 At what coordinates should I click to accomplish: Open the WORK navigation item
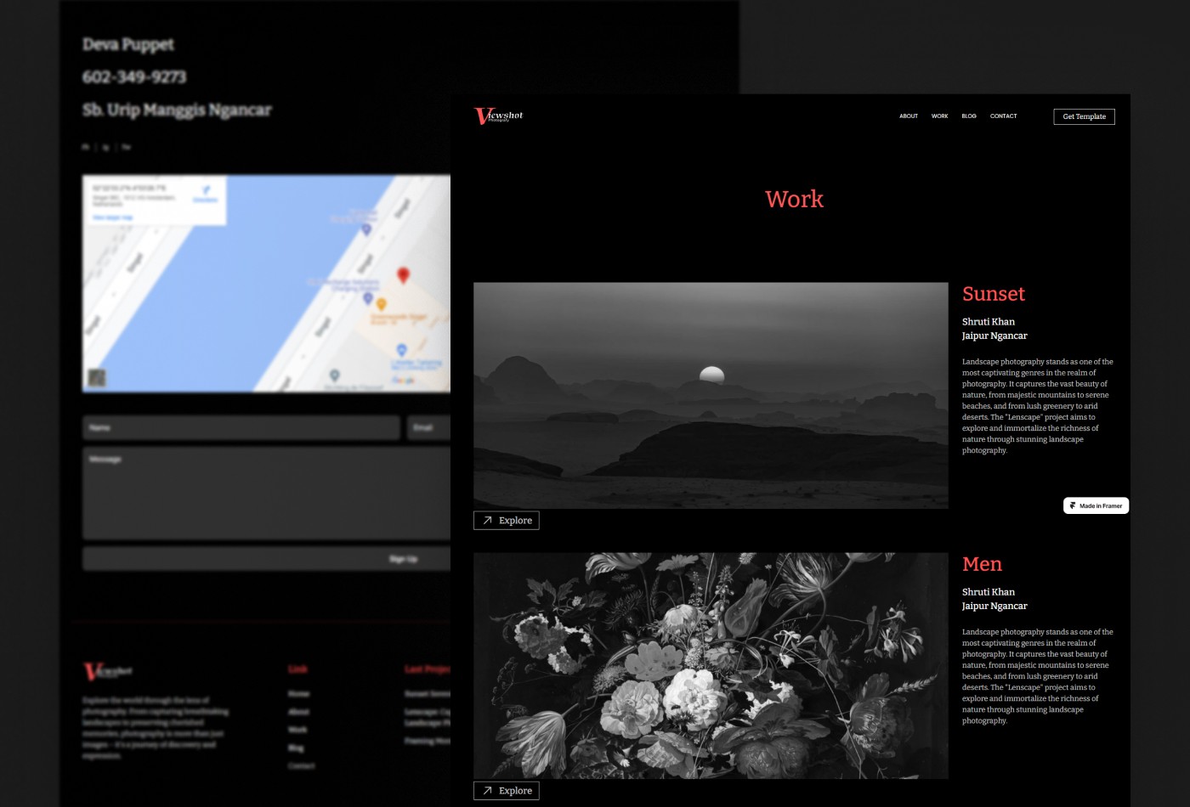(x=939, y=116)
